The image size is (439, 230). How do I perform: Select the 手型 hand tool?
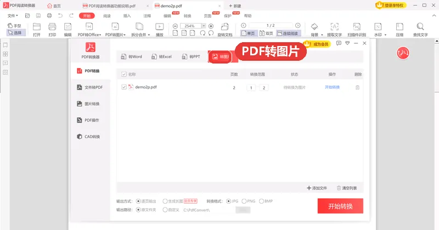pos(14,25)
